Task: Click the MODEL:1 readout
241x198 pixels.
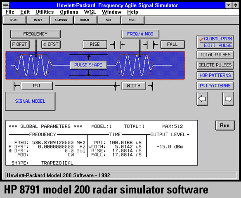Action: [x=102, y=126]
